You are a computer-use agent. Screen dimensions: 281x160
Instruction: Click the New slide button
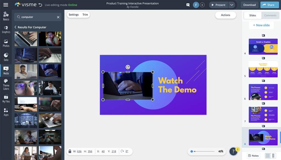pos(261,25)
